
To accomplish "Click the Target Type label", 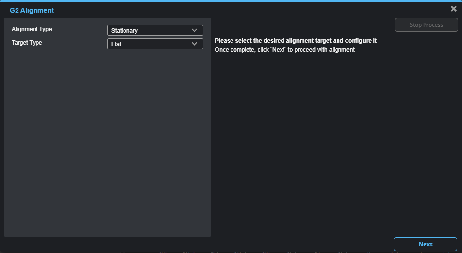I will (x=27, y=43).
